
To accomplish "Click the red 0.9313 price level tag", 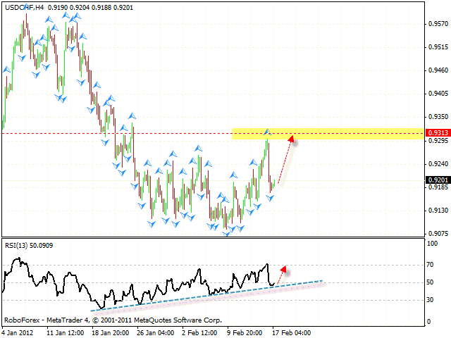I will coord(438,133).
